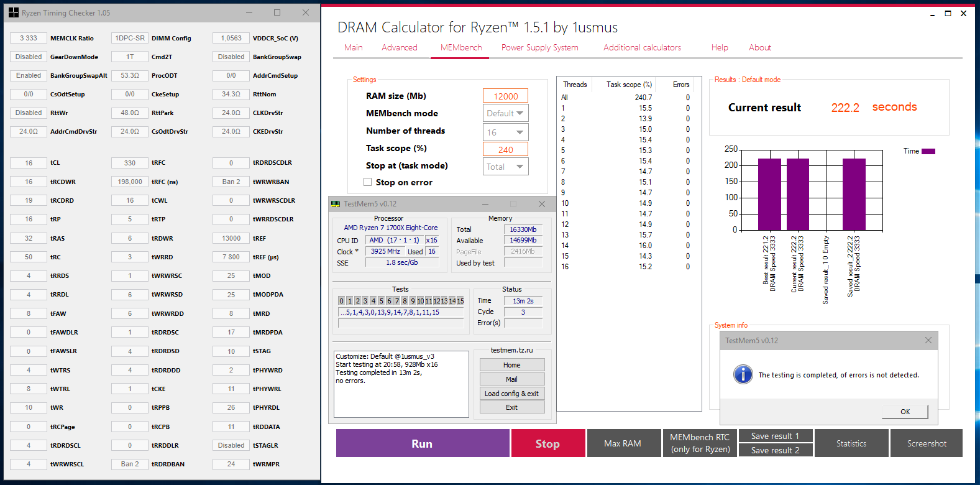Click the Saved result_2 bar in the chart
980x485 pixels.
click(x=854, y=194)
